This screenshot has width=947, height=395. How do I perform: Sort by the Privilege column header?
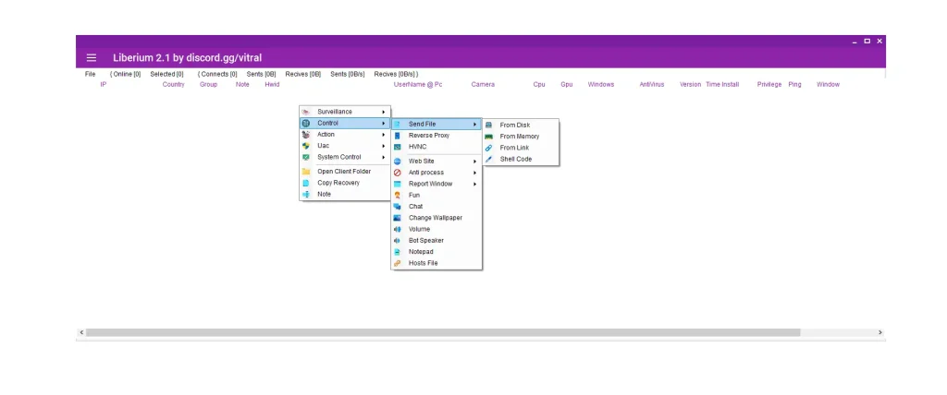[769, 84]
